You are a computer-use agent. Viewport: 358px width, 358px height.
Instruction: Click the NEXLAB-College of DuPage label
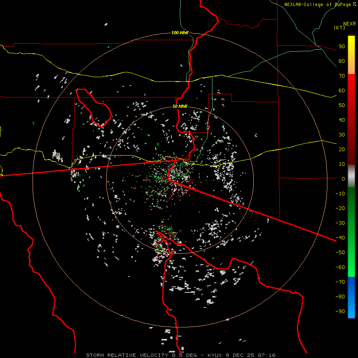[x=320, y=4]
